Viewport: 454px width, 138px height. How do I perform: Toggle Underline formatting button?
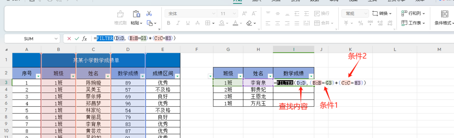coord(188,23)
